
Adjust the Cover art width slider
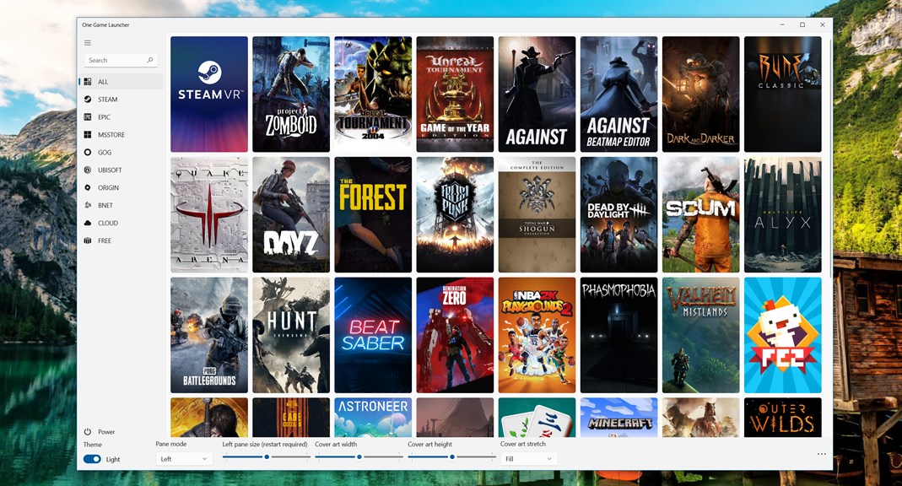(359, 456)
